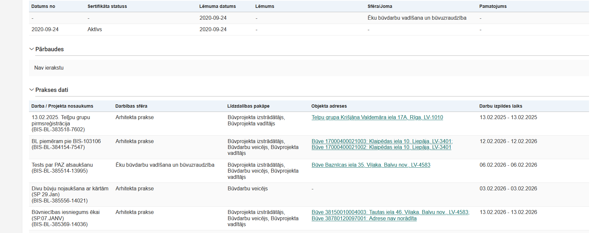Collapse the Pārbaudes section chevron
The image size is (592, 233).
pyautogui.click(x=32, y=49)
